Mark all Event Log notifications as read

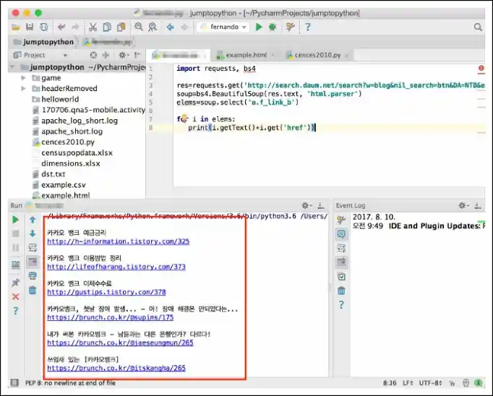click(341, 277)
